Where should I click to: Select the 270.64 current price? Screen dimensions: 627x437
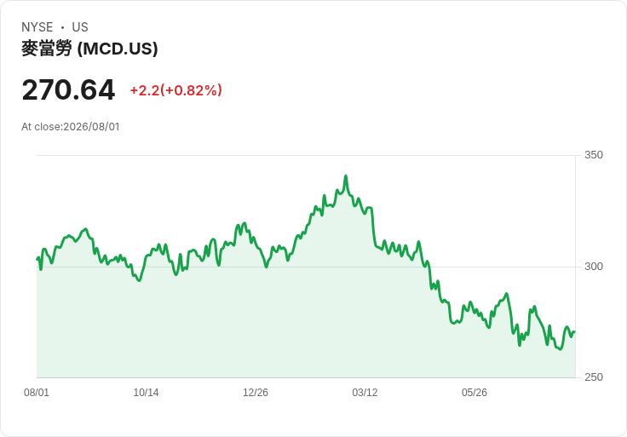pos(68,90)
